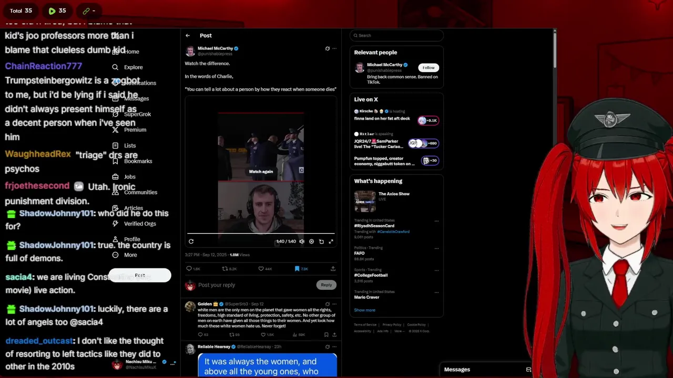Image resolution: width=673 pixels, height=378 pixels.
Task: Repost the main post (8.2K)
Action: click(x=229, y=269)
